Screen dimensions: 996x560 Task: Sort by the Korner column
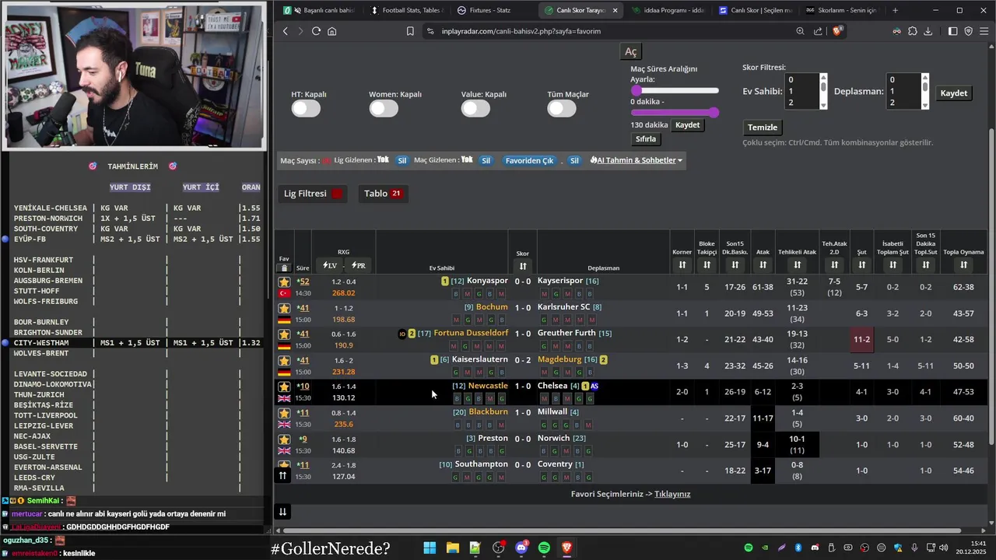tap(682, 265)
